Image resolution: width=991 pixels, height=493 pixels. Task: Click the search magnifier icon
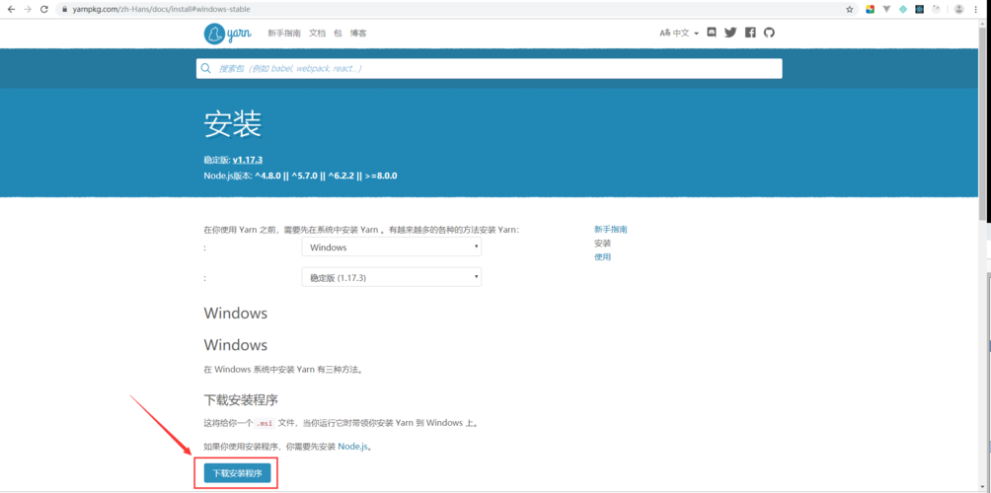coord(205,68)
